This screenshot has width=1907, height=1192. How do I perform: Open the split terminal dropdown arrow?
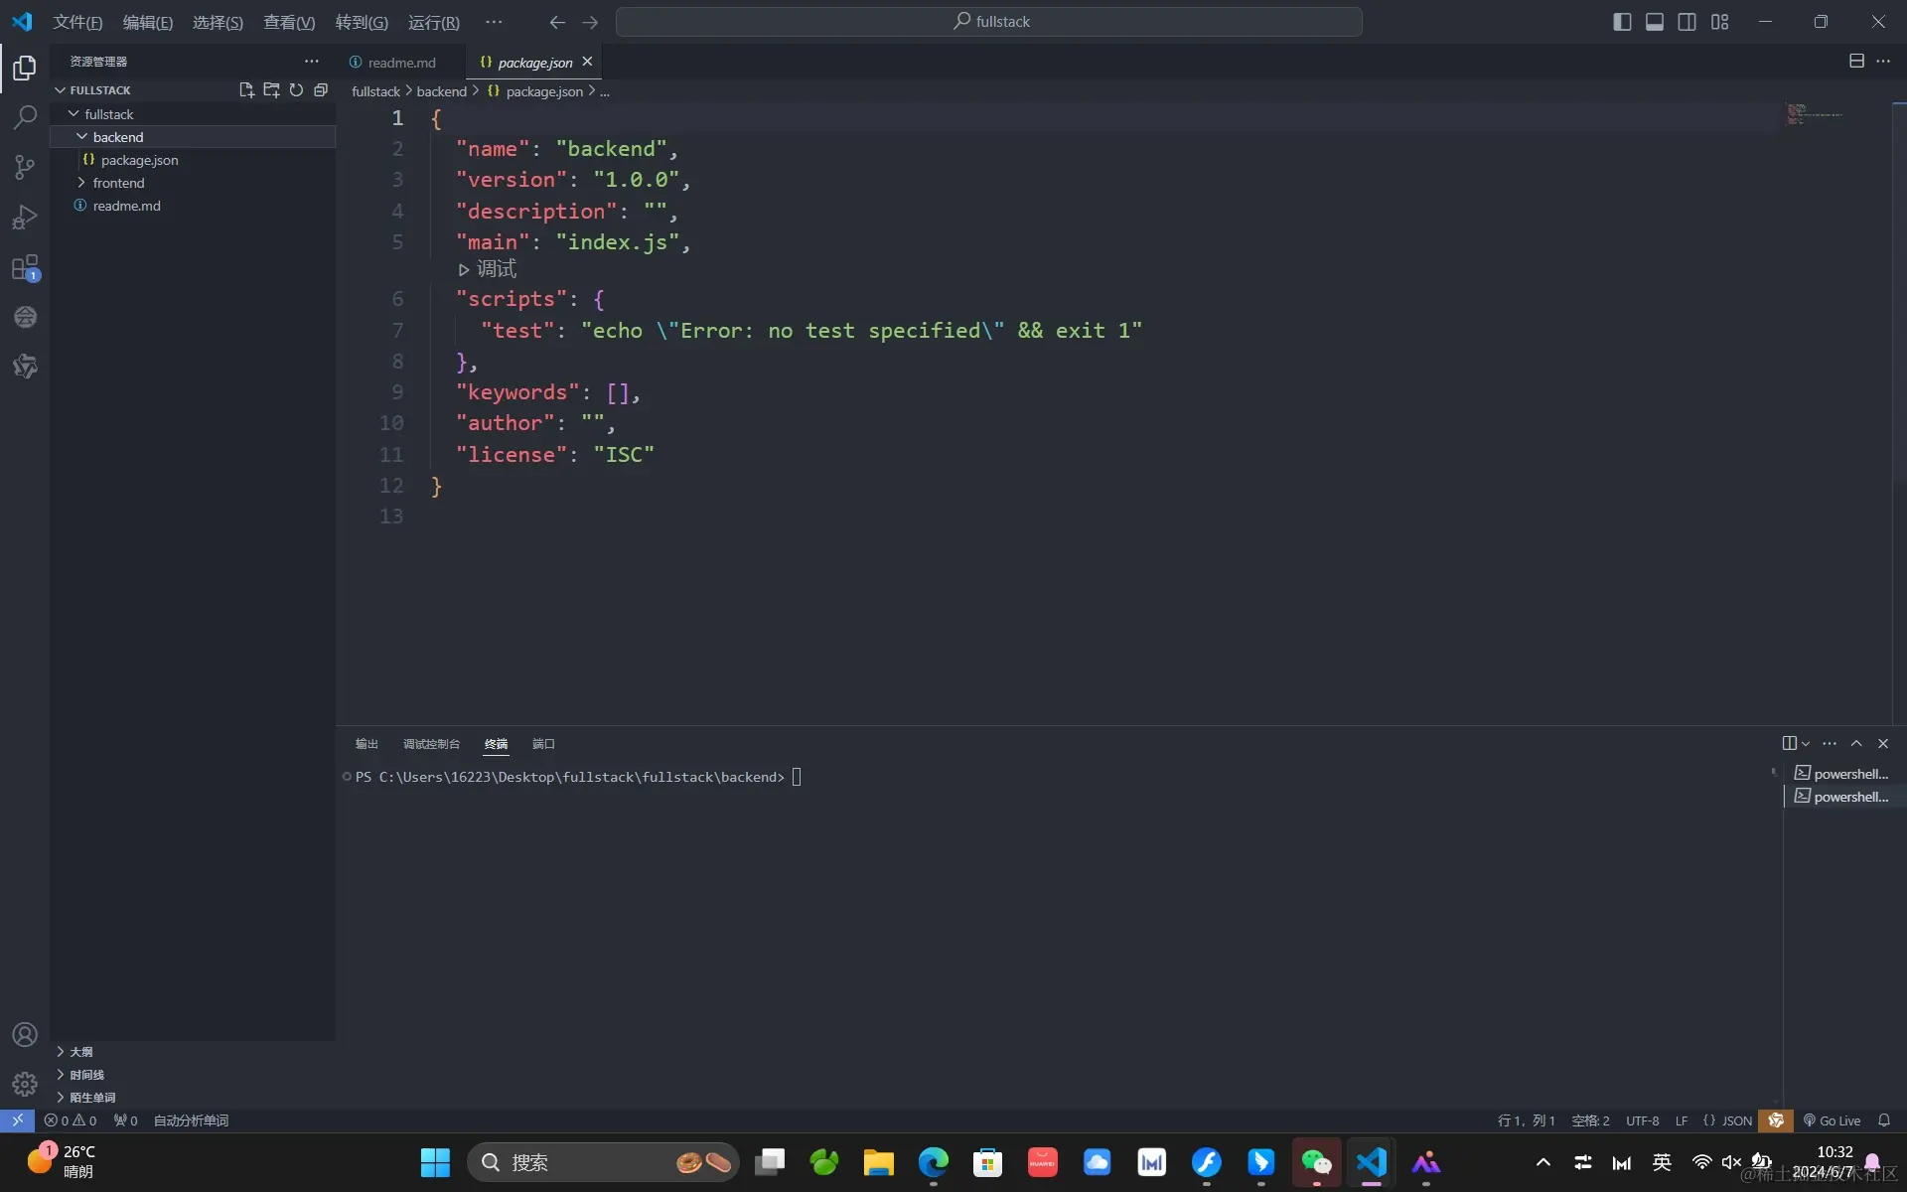pyautogui.click(x=1806, y=744)
